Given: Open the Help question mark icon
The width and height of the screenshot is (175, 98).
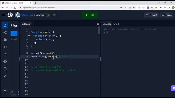Looking at the screenshot, I should pyautogui.click(x=5, y=91).
